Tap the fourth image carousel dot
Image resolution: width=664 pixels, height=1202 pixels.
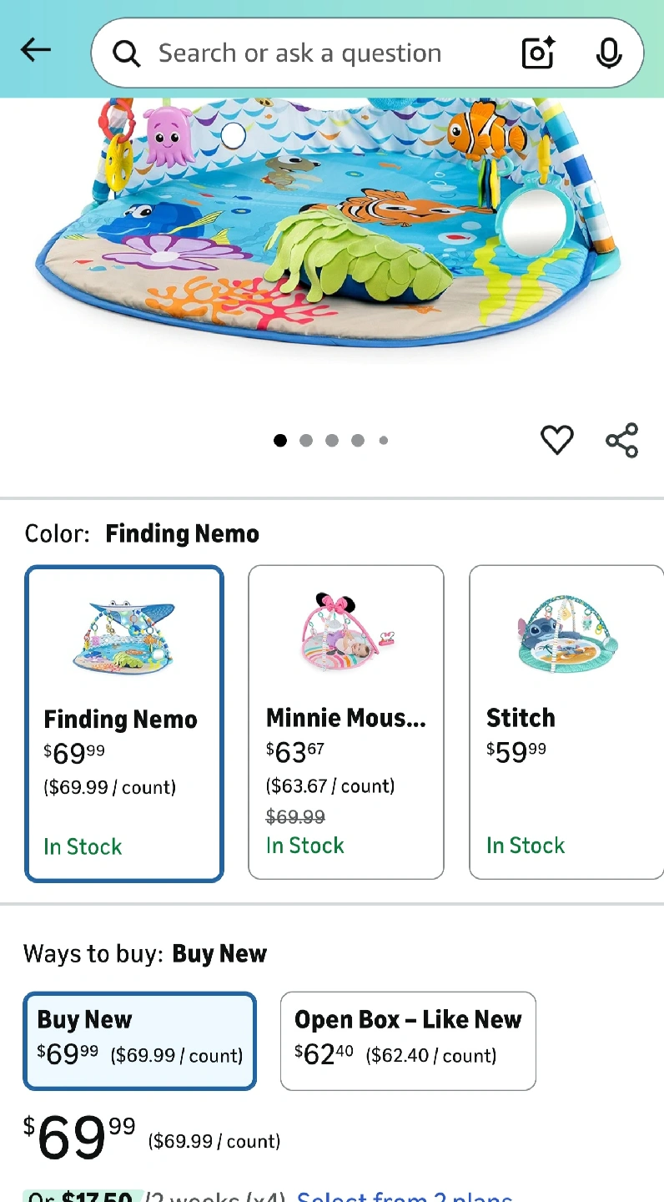[358, 441]
